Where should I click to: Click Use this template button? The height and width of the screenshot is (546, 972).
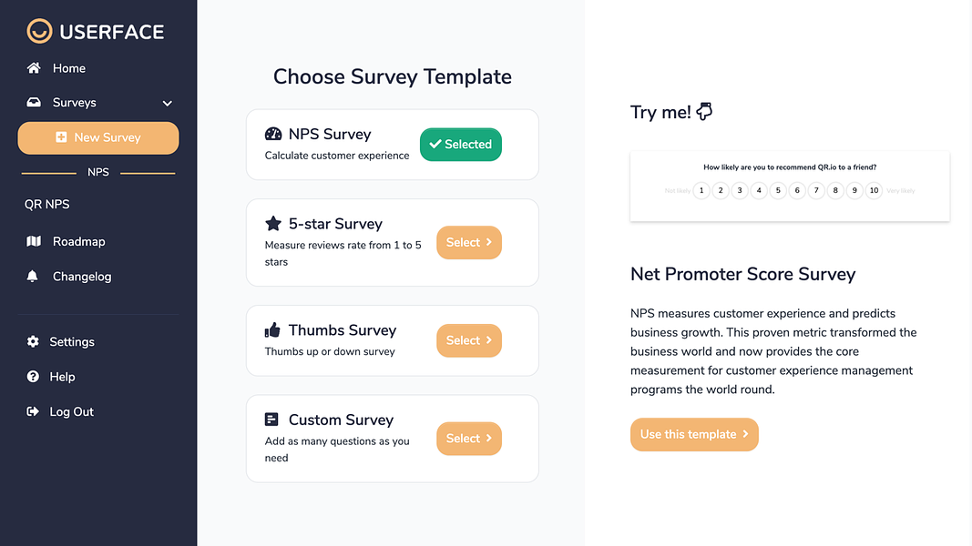(x=694, y=435)
